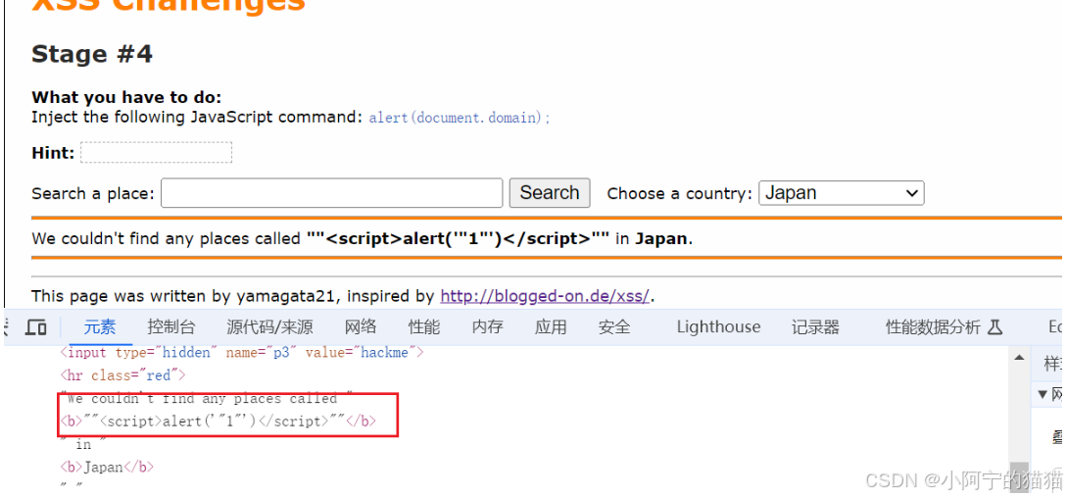Click the Search button
The height and width of the screenshot is (497, 1067).
click(x=550, y=193)
